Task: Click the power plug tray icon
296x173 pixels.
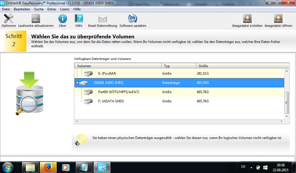Action: click(x=258, y=167)
